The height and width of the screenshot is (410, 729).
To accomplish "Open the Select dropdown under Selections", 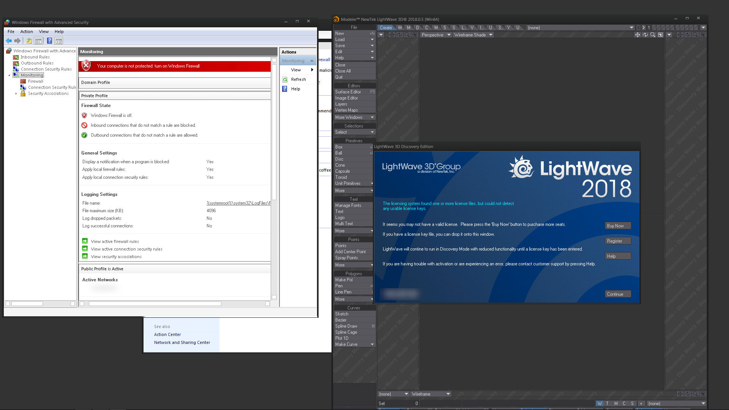I will click(355, 132).
